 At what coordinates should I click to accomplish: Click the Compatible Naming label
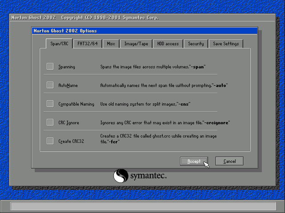pyautogui.click(x=76, y=104)
